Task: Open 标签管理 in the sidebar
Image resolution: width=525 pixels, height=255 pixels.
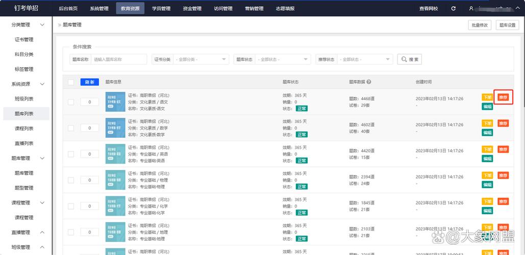Action: pyautogui.click(x=24, y=69)
